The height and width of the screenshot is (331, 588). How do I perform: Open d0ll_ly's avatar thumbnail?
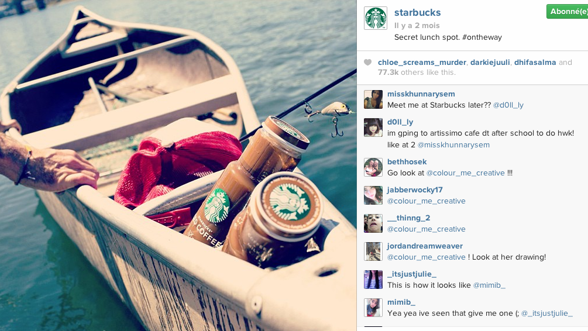click(373, 127)
